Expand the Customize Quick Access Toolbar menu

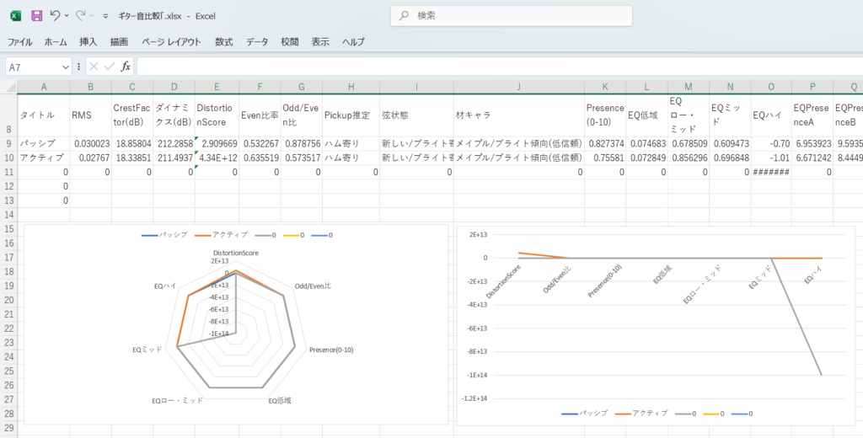104,16
